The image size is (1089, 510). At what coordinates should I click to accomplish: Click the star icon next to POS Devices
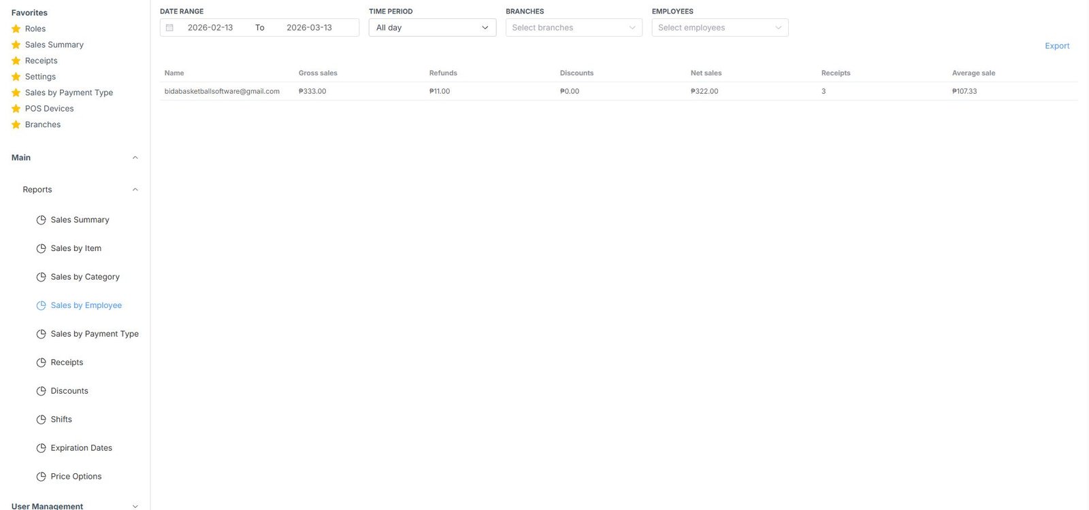16,109
